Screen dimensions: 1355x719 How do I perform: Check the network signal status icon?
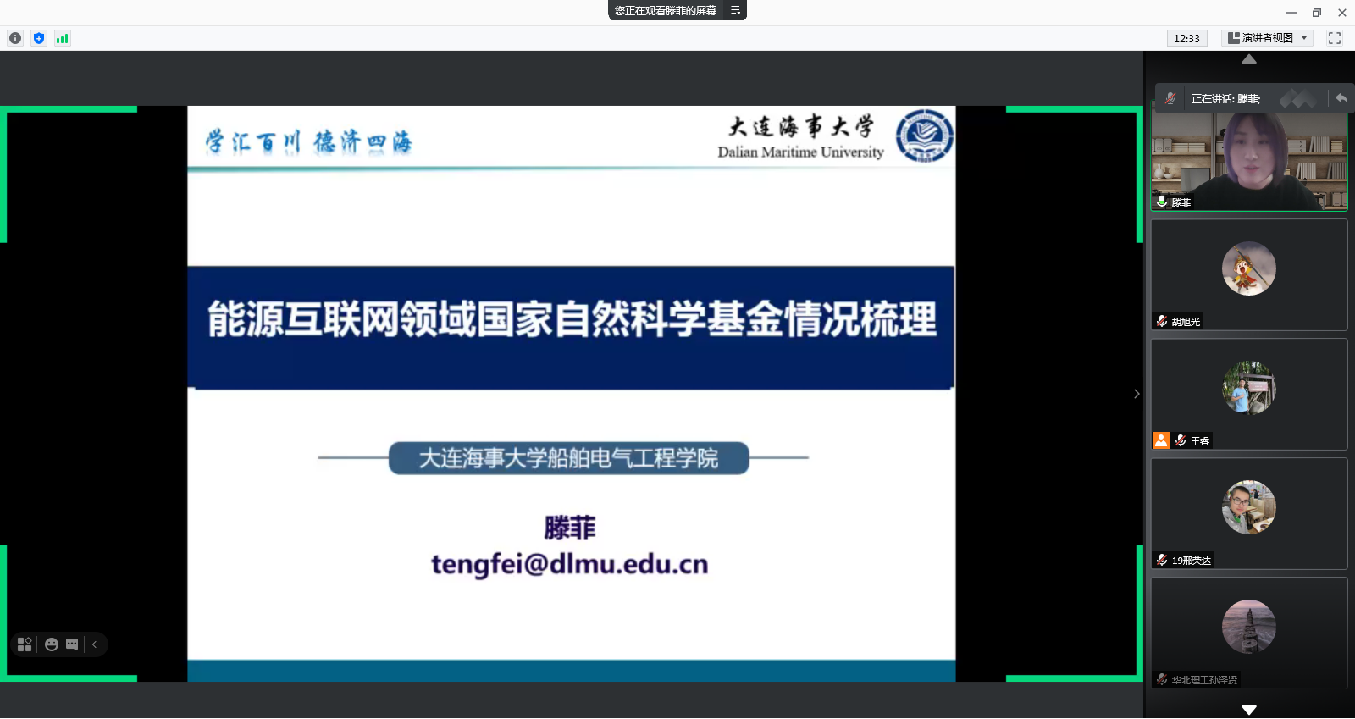tap(63, 38)
